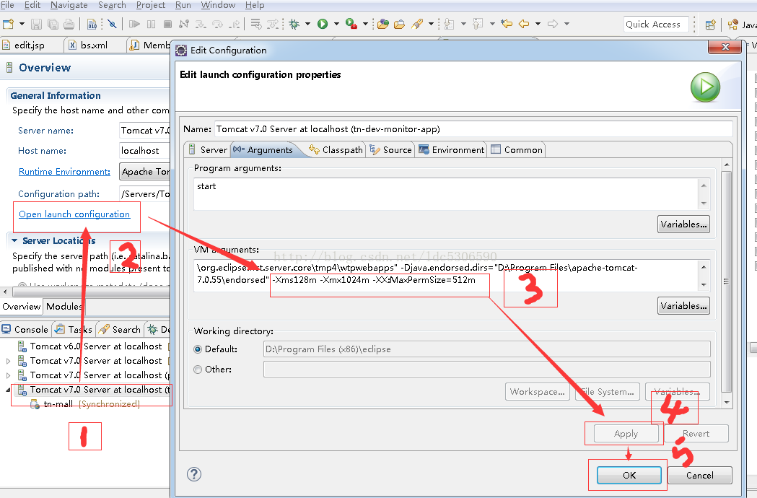This screenshot has height=498, width=757.
Task: Click the Disconnect debug icon
Action: coord(184,24)
